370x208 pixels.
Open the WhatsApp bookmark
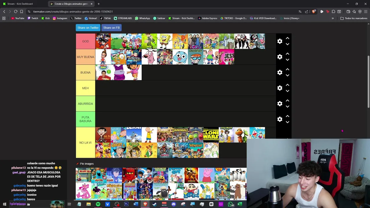[143, 18]
